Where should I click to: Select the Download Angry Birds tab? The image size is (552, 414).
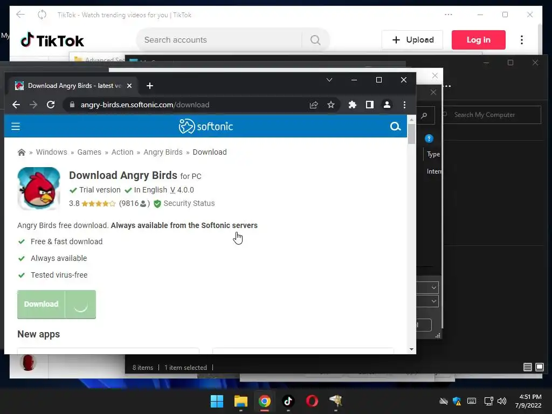point(73,86)
